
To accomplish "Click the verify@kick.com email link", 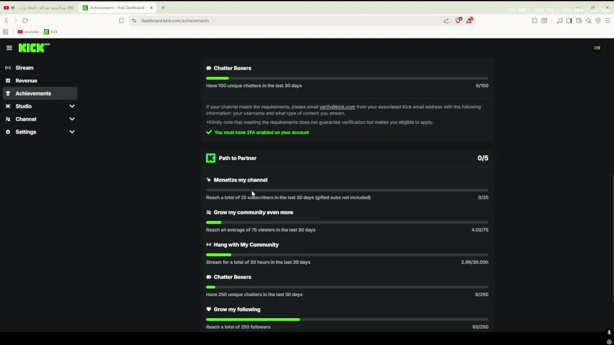I will pos(337,107).
